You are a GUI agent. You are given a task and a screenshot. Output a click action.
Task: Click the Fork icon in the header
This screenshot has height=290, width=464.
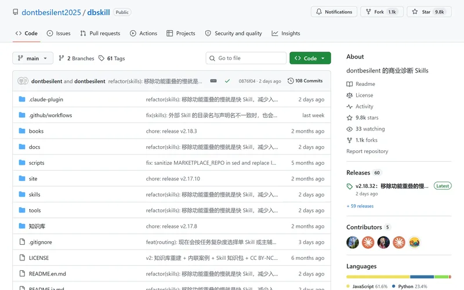(368, 12)
